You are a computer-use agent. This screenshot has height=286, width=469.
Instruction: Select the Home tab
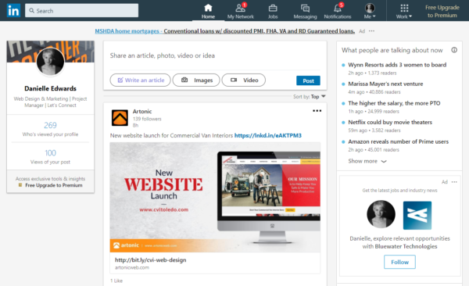(208, 11)
